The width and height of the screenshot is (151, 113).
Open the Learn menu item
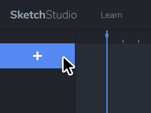[x=111, y=15]
